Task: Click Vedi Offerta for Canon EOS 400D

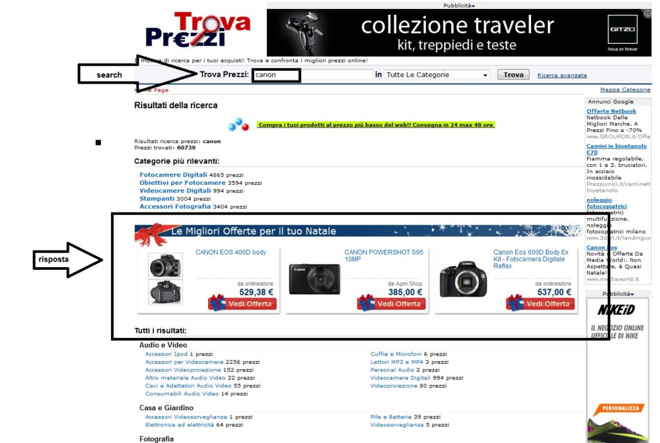Action: pyautogui.click(x=243, y=303)
